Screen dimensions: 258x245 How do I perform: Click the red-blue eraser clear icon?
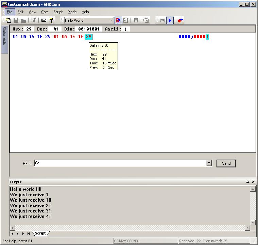click(180, 20)
